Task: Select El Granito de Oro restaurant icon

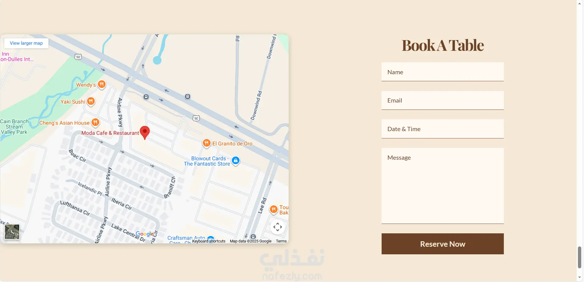Action: 207,143
